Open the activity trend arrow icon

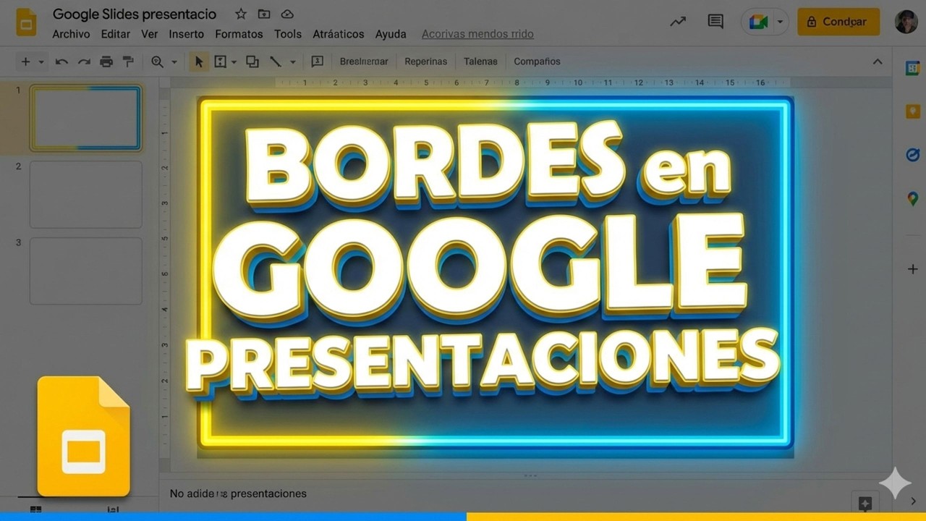click(x=678, y=22)
